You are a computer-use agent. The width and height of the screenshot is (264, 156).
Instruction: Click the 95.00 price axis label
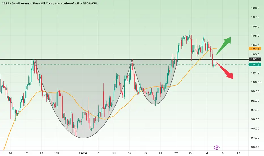click(x=255, y=128)
